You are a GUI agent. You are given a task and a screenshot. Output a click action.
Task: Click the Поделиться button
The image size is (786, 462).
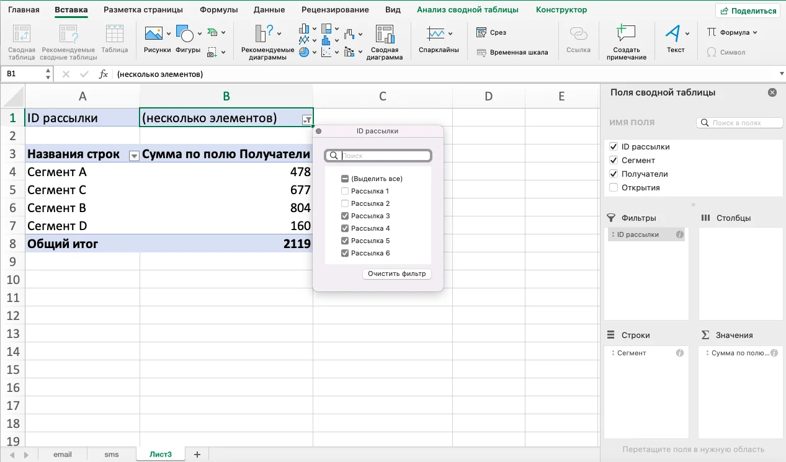(x=748, y=11)
